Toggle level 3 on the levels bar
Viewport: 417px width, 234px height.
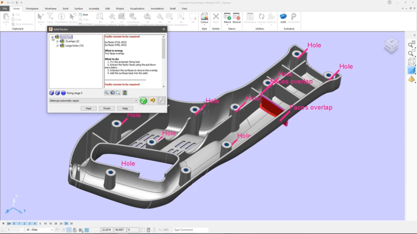tap(29, 223)
